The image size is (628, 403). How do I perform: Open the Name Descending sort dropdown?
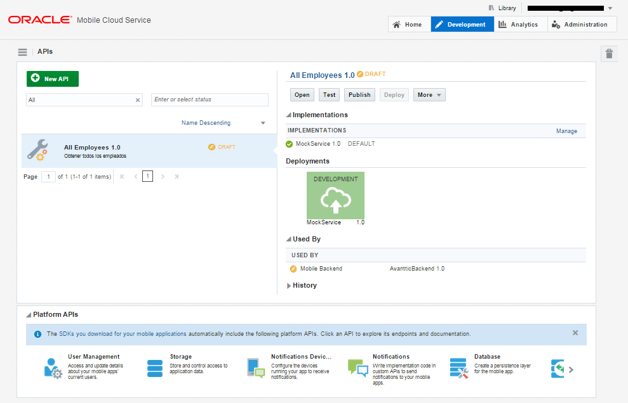[x=263, y=123]
